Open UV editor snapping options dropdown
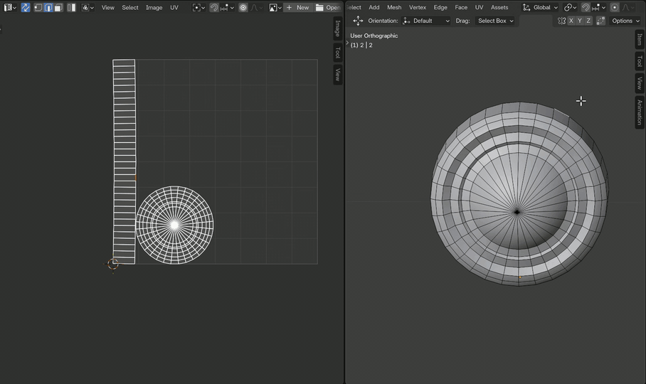Screen dimensions: 646x384 (227, 7)
